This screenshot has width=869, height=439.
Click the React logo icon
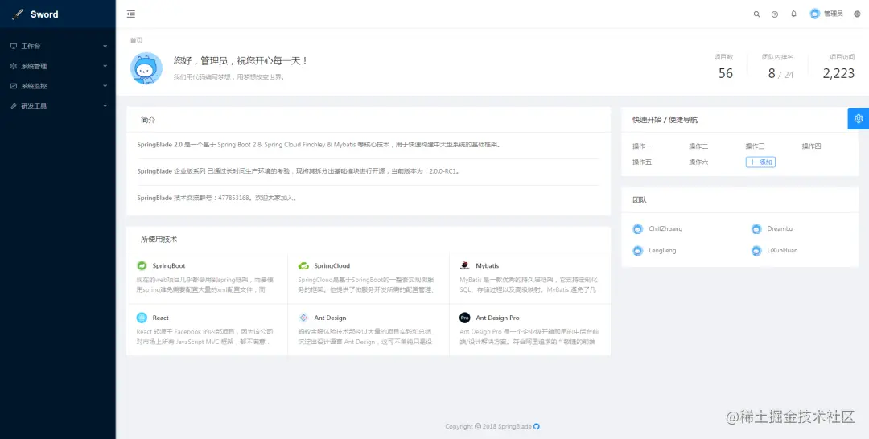click(142, 318)
